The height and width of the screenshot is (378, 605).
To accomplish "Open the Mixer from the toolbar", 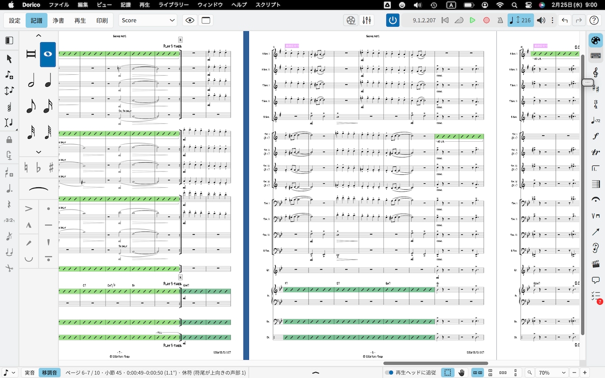I will point(367,20).
